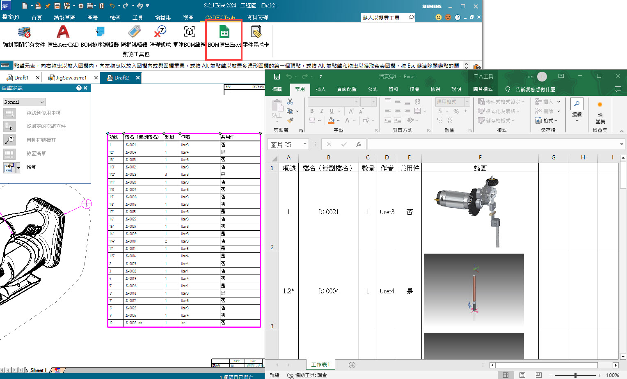The image size is (627, 379).
Task: Click the Excel increase decimal icon
Action: [x=440, y=120]
